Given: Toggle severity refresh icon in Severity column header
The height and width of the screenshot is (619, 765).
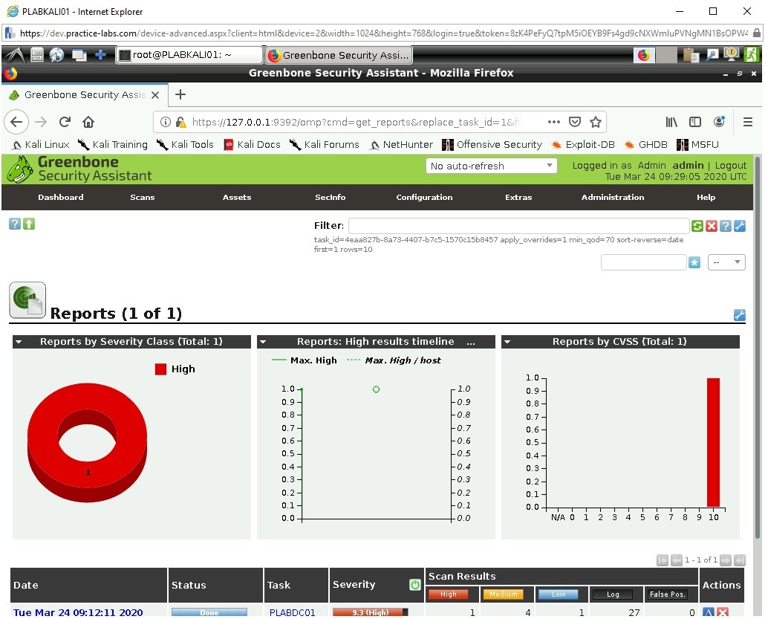Looking at the screenshot, I should pyautogui.click(x=414, y=585).
